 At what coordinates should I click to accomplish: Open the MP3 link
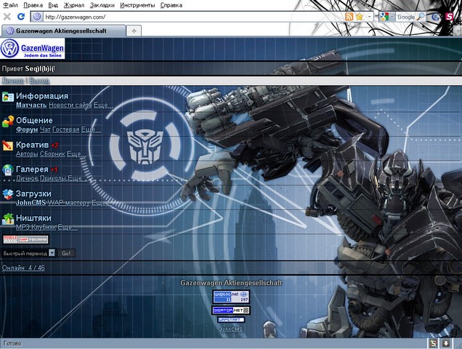[x=23, y=227]
